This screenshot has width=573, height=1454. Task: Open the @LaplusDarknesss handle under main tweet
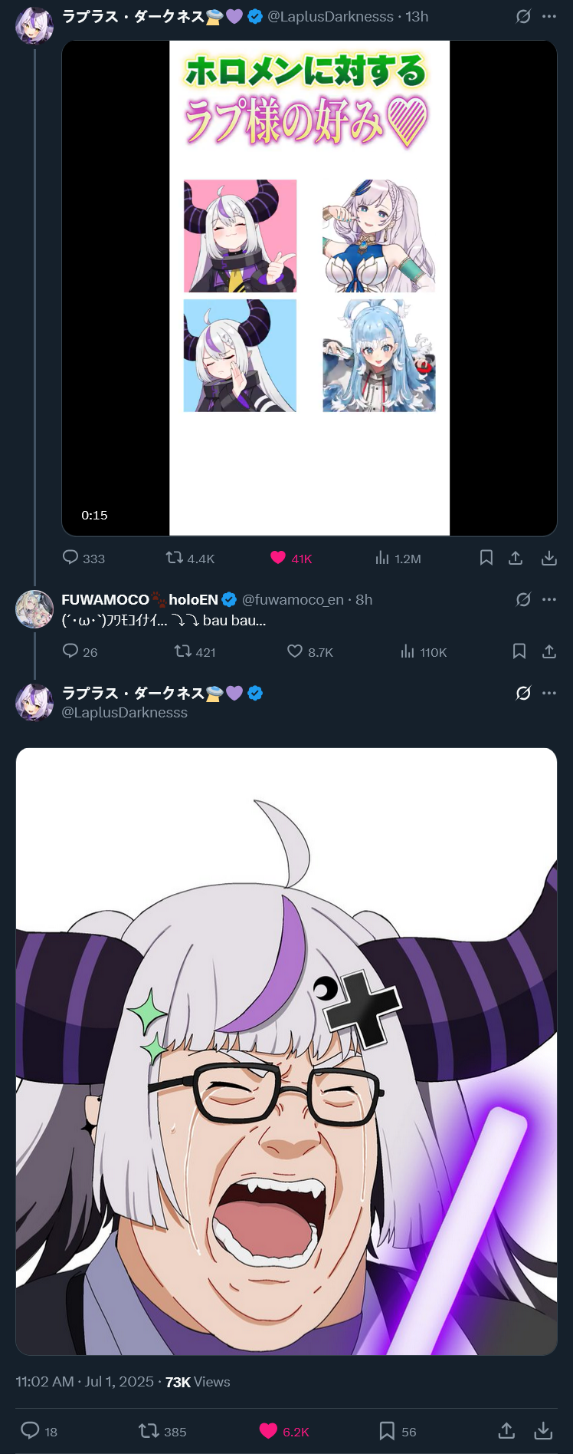pyautogui.click(x=124, y=712)
